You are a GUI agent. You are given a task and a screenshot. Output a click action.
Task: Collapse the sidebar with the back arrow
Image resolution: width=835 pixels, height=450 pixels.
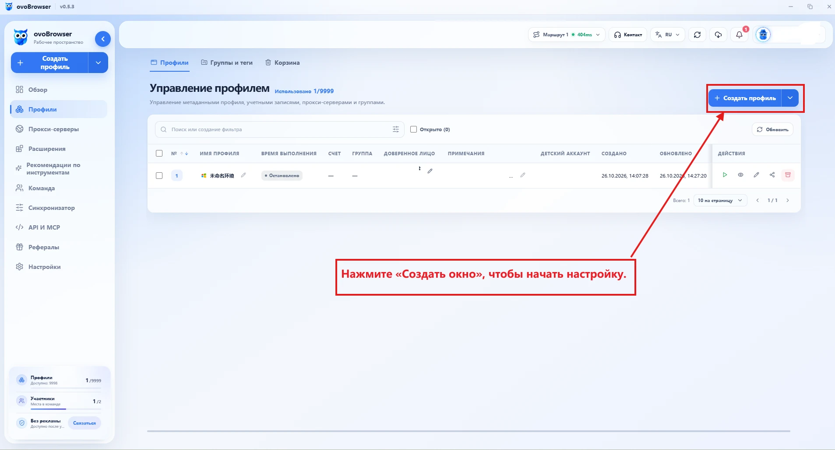[x=102, y=39]
